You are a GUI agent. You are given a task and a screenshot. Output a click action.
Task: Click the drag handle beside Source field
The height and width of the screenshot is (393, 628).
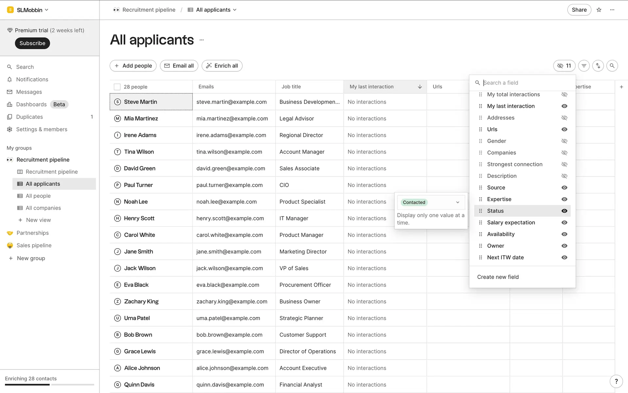click(x=480, y=188)
